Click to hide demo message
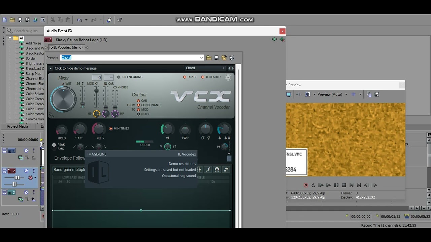Viewport: 431px width, 242px height. [76, 68]
